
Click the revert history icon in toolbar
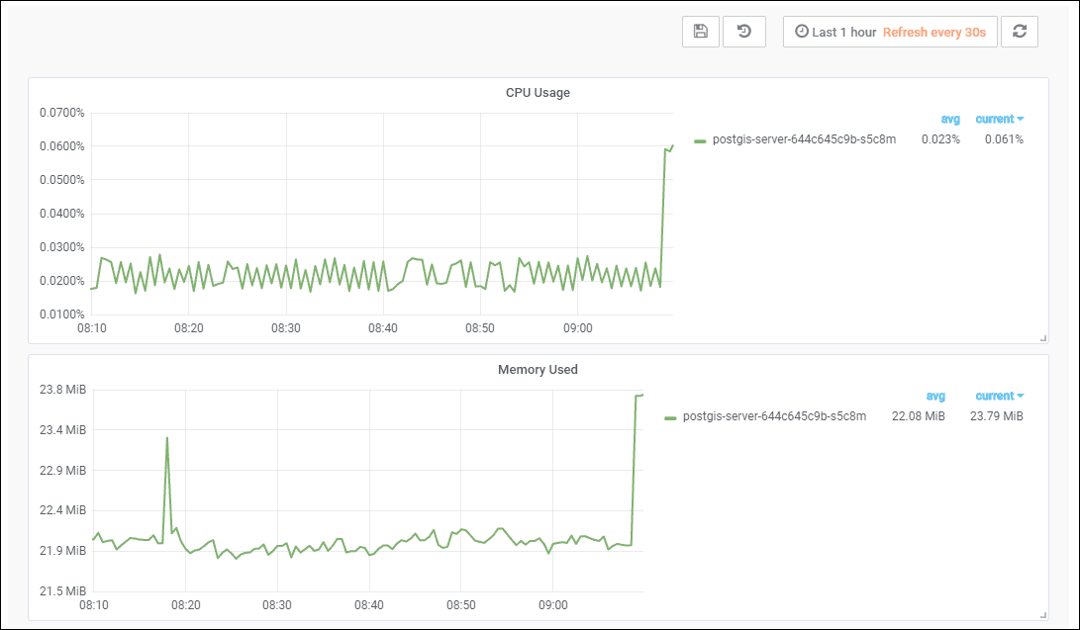tap(744, 32)
